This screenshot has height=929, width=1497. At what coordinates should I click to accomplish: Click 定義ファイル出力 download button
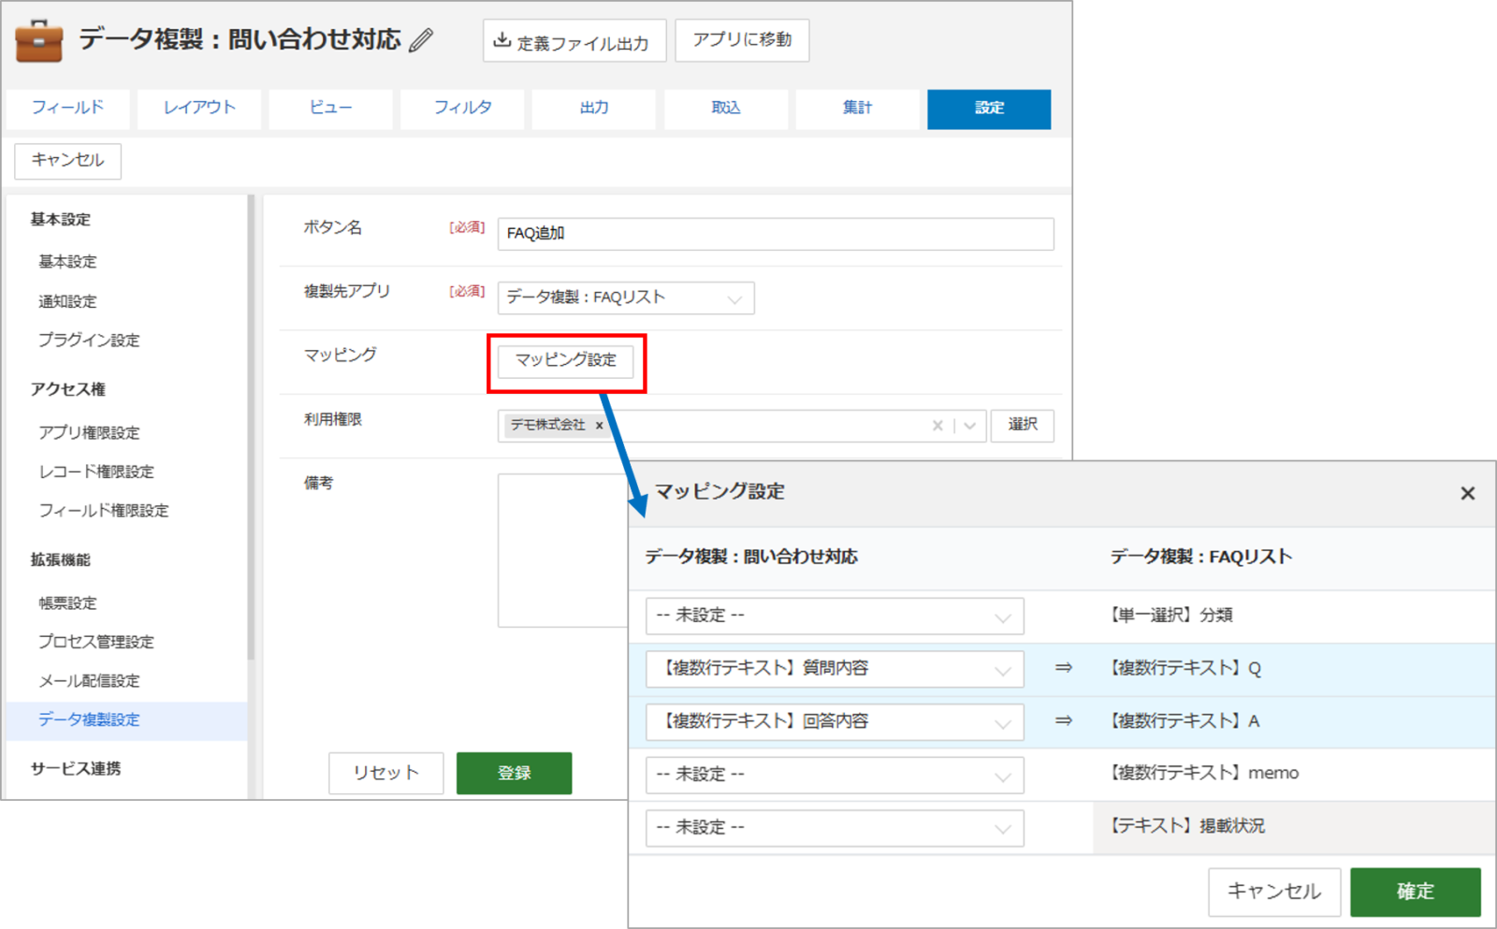(574, 41)
